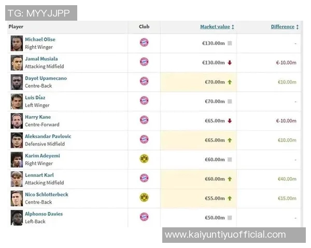The height and width of the screenshot is (248, 311).
Task: Open Jamal Musiala's player profile link
Action: (x=41, y=59)
